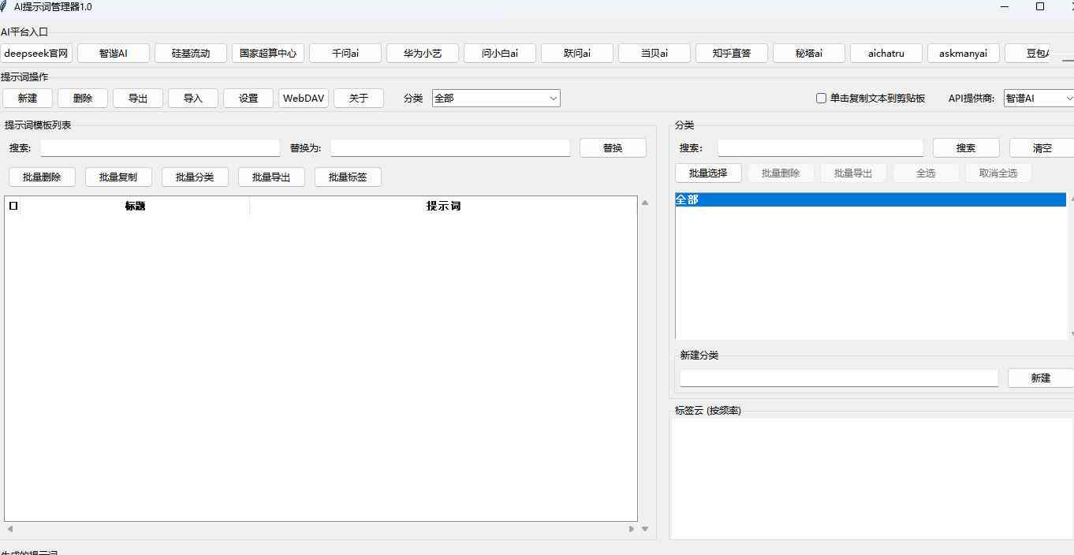Click 新建 in prompt operations toolbar

tap(28, 99)
